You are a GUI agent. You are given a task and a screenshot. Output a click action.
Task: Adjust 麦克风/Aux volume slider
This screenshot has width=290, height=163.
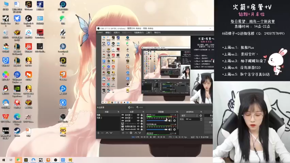click(x=157, y=121)
